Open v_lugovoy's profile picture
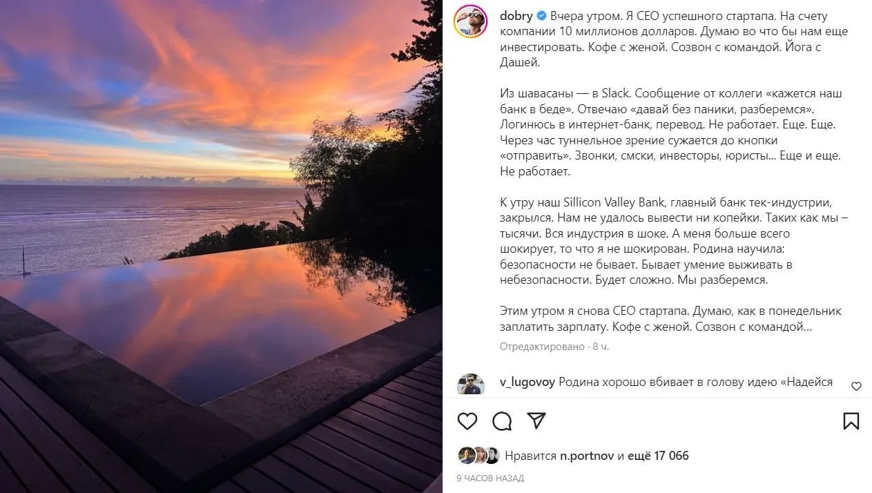This screenshot has height=493, width=872. click(x=470, y=385)
